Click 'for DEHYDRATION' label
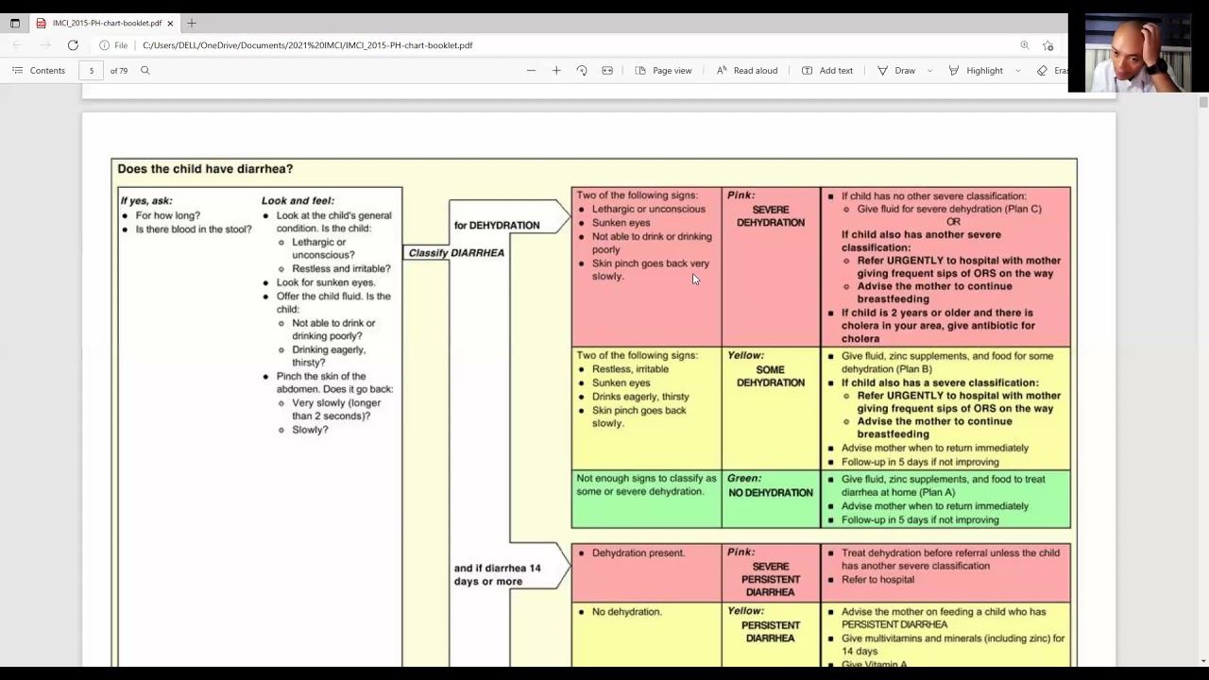This screenshot has height=680, width=1209. coord(497,226)
